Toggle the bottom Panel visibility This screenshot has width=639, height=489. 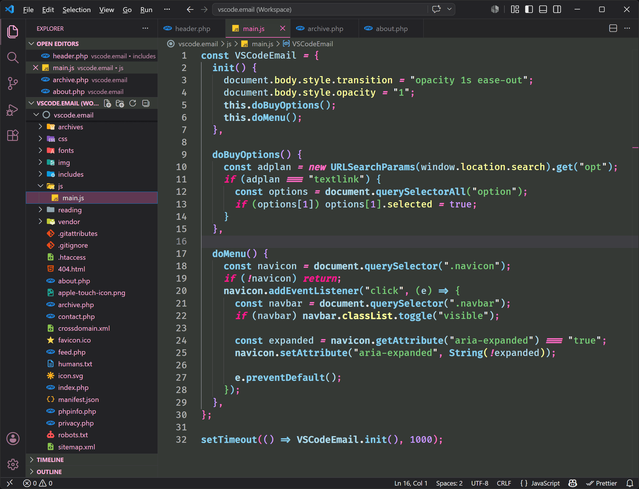(543, 9)
